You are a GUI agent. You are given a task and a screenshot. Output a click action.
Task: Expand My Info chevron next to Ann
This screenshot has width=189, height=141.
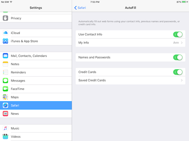(x=182, y=43)
